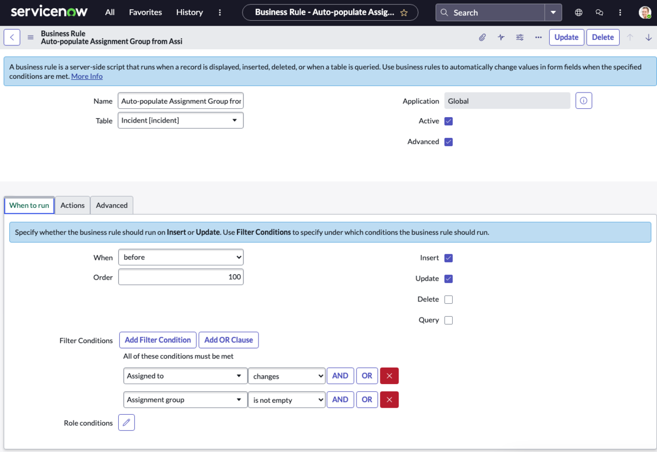657x452 pixels.
Task: Switch to the Actions tab
Action: [72, 205]
